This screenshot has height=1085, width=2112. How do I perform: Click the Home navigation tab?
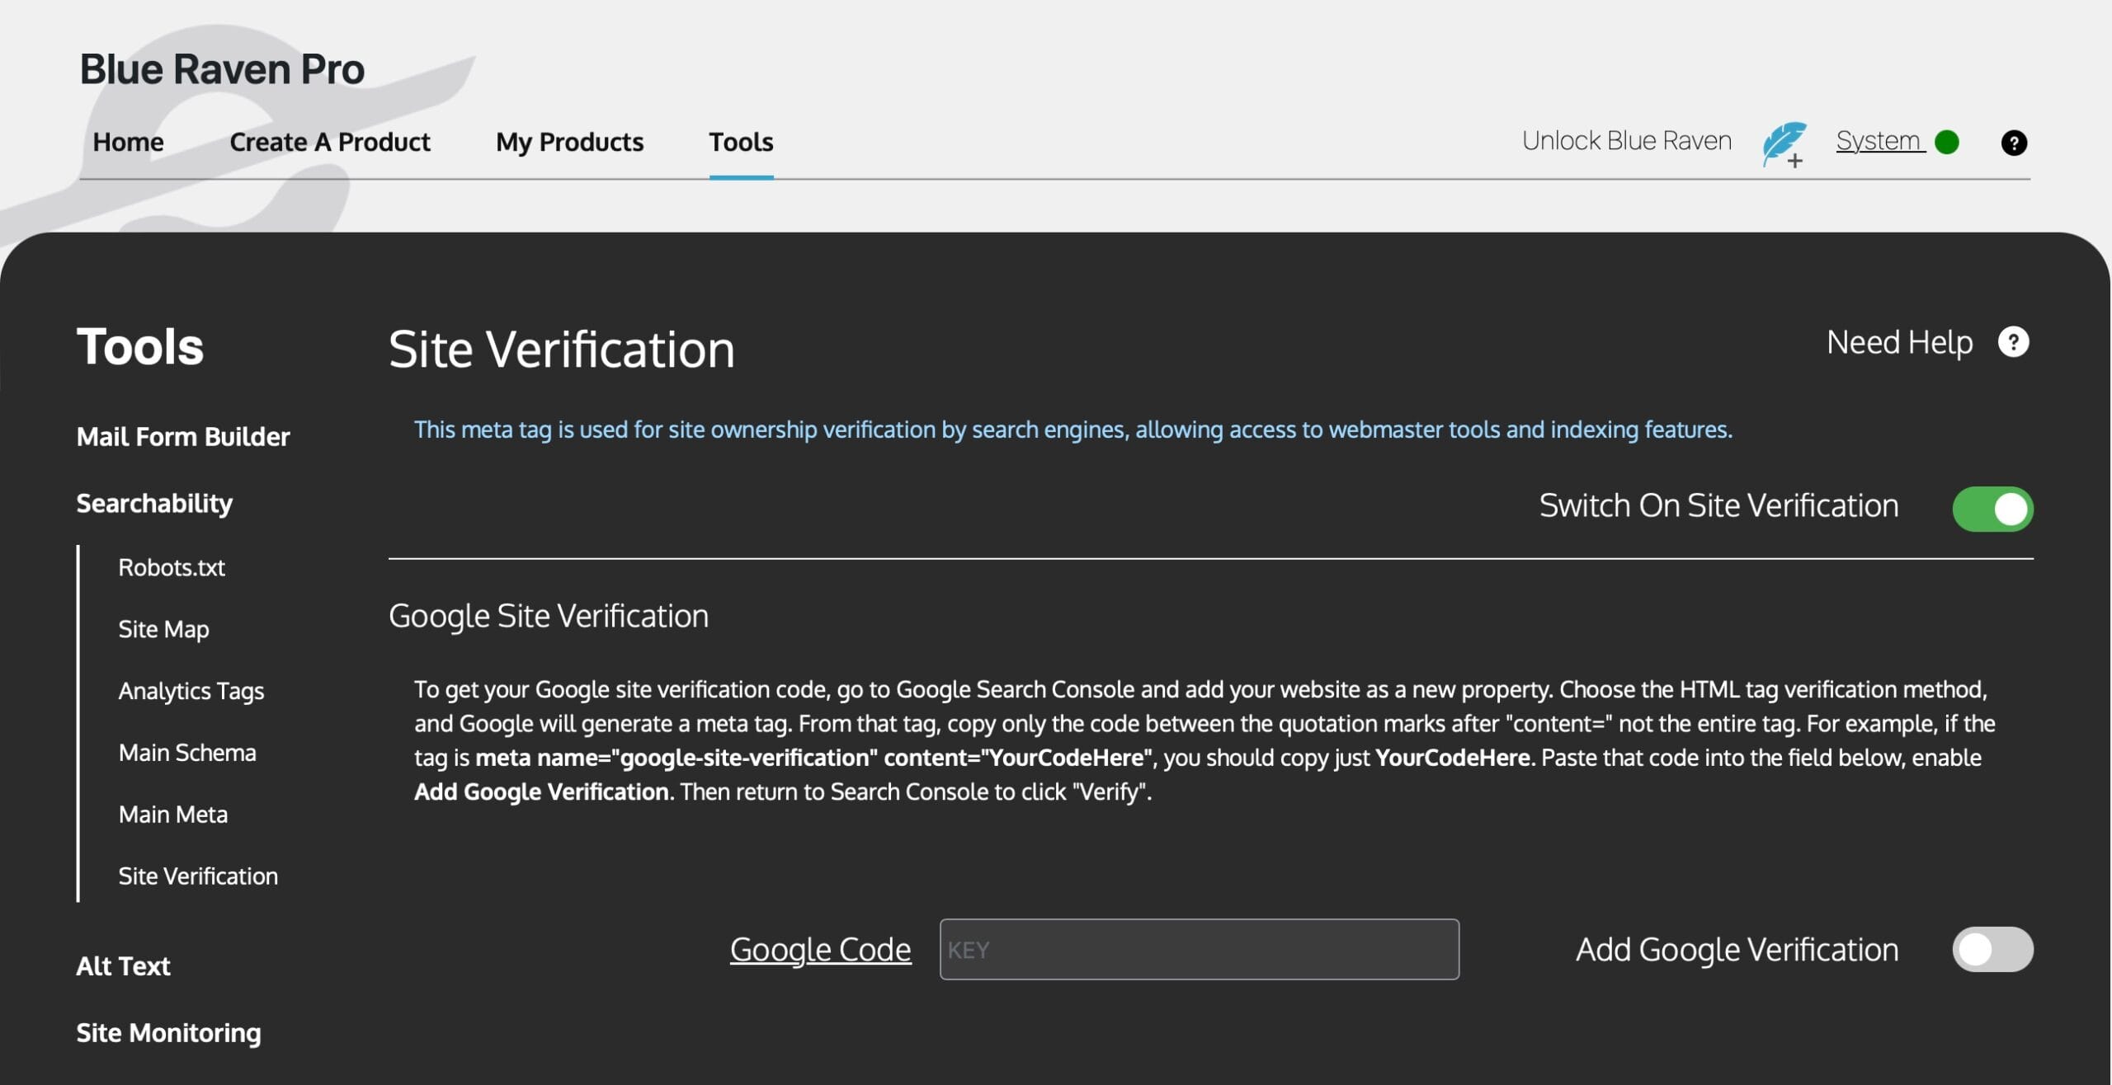128,142
